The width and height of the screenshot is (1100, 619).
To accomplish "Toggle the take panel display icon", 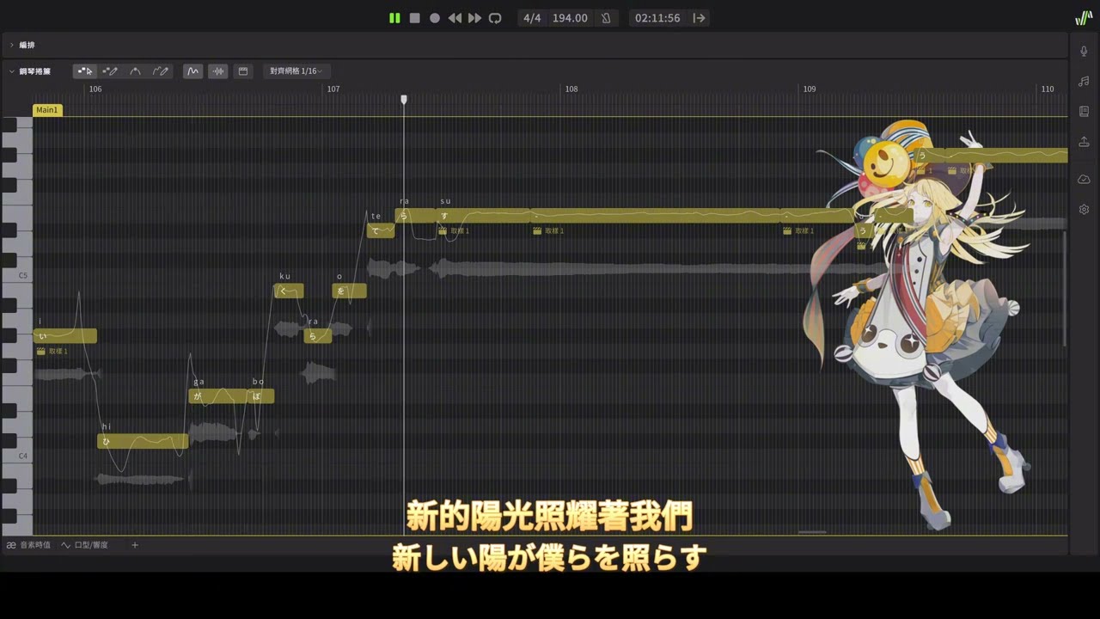I will coord(243,71).
